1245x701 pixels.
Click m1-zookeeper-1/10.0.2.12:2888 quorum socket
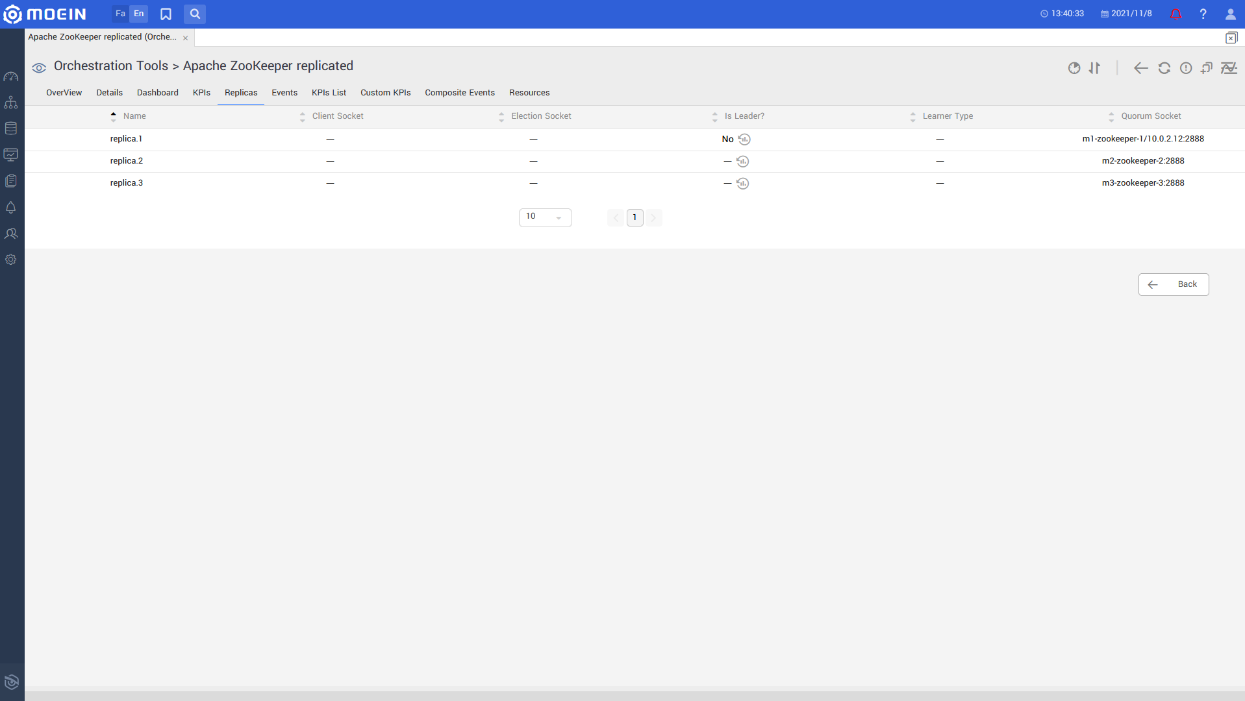1143,139
